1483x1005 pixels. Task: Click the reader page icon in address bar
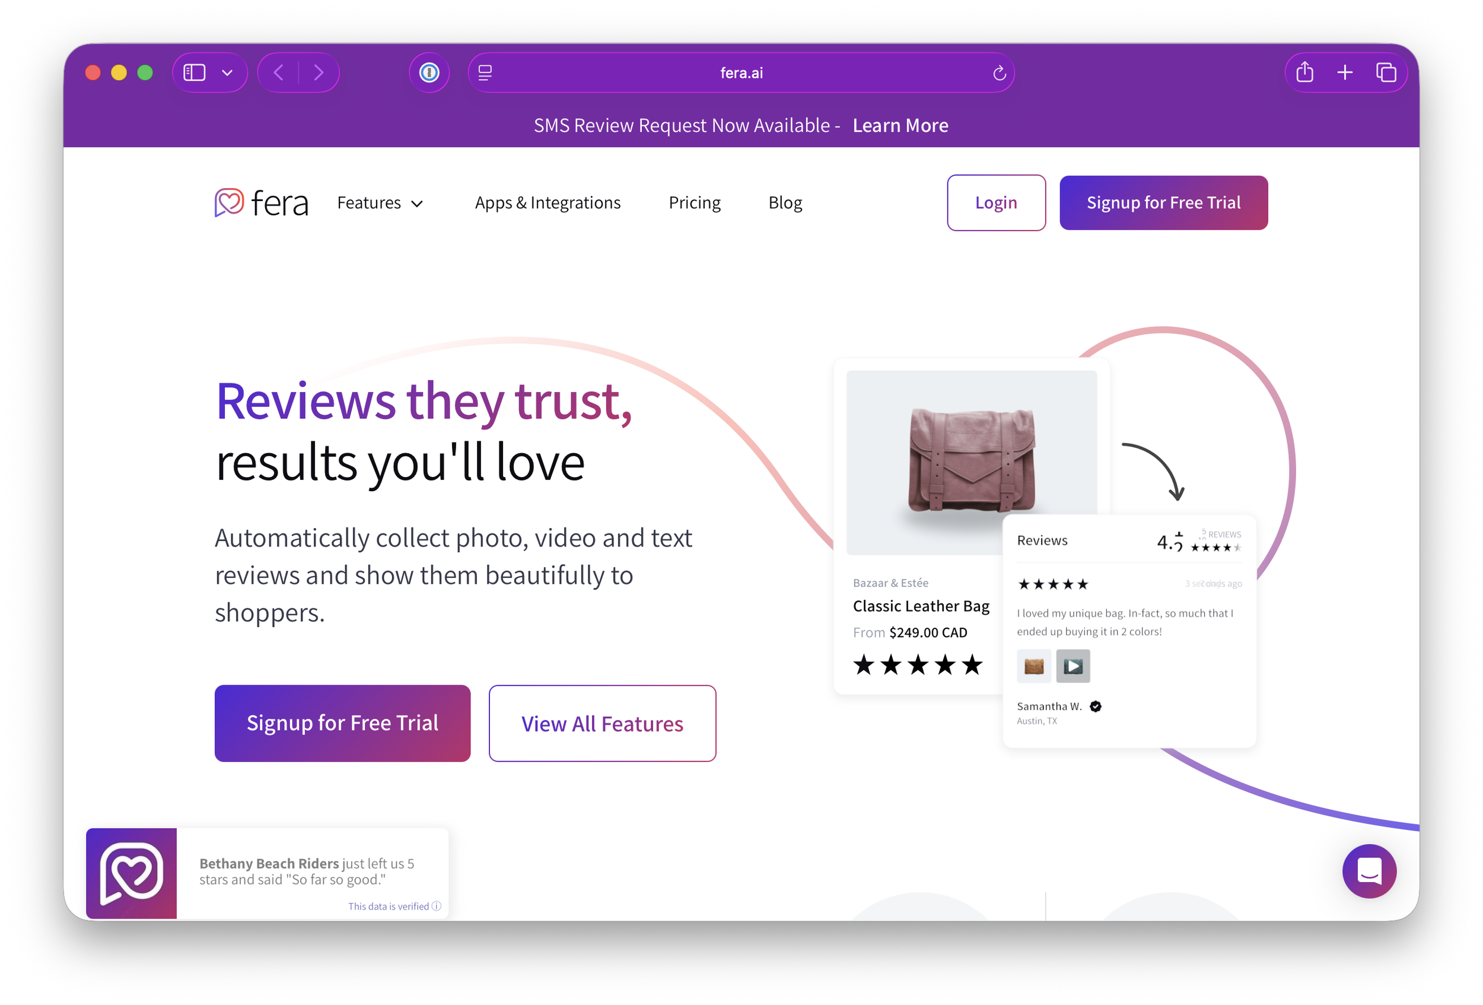(485, 73)
